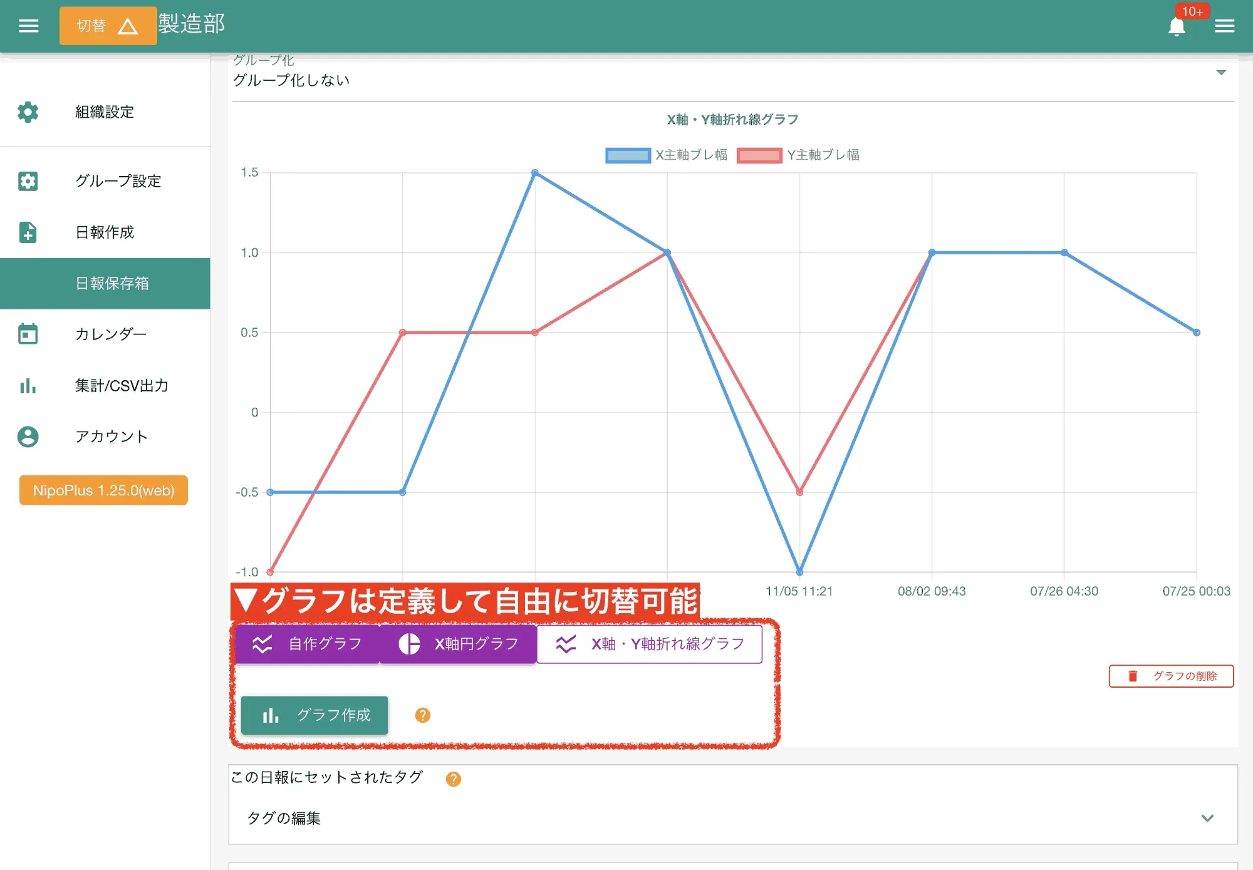The height and width of the screenshot is (870, 1253).
Task: Switch to the 自作グラフ tab
Action: tap(307, 644)
